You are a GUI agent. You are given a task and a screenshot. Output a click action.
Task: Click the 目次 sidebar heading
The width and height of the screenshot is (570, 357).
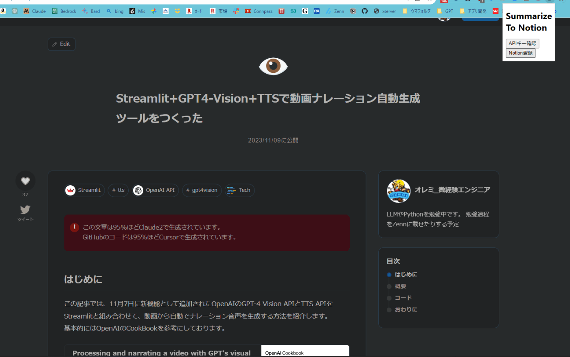pyautogui.click(x=393, y=261)
